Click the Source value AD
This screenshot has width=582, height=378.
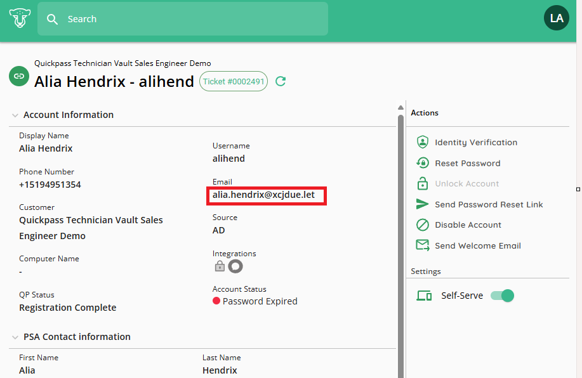point(218,230)
